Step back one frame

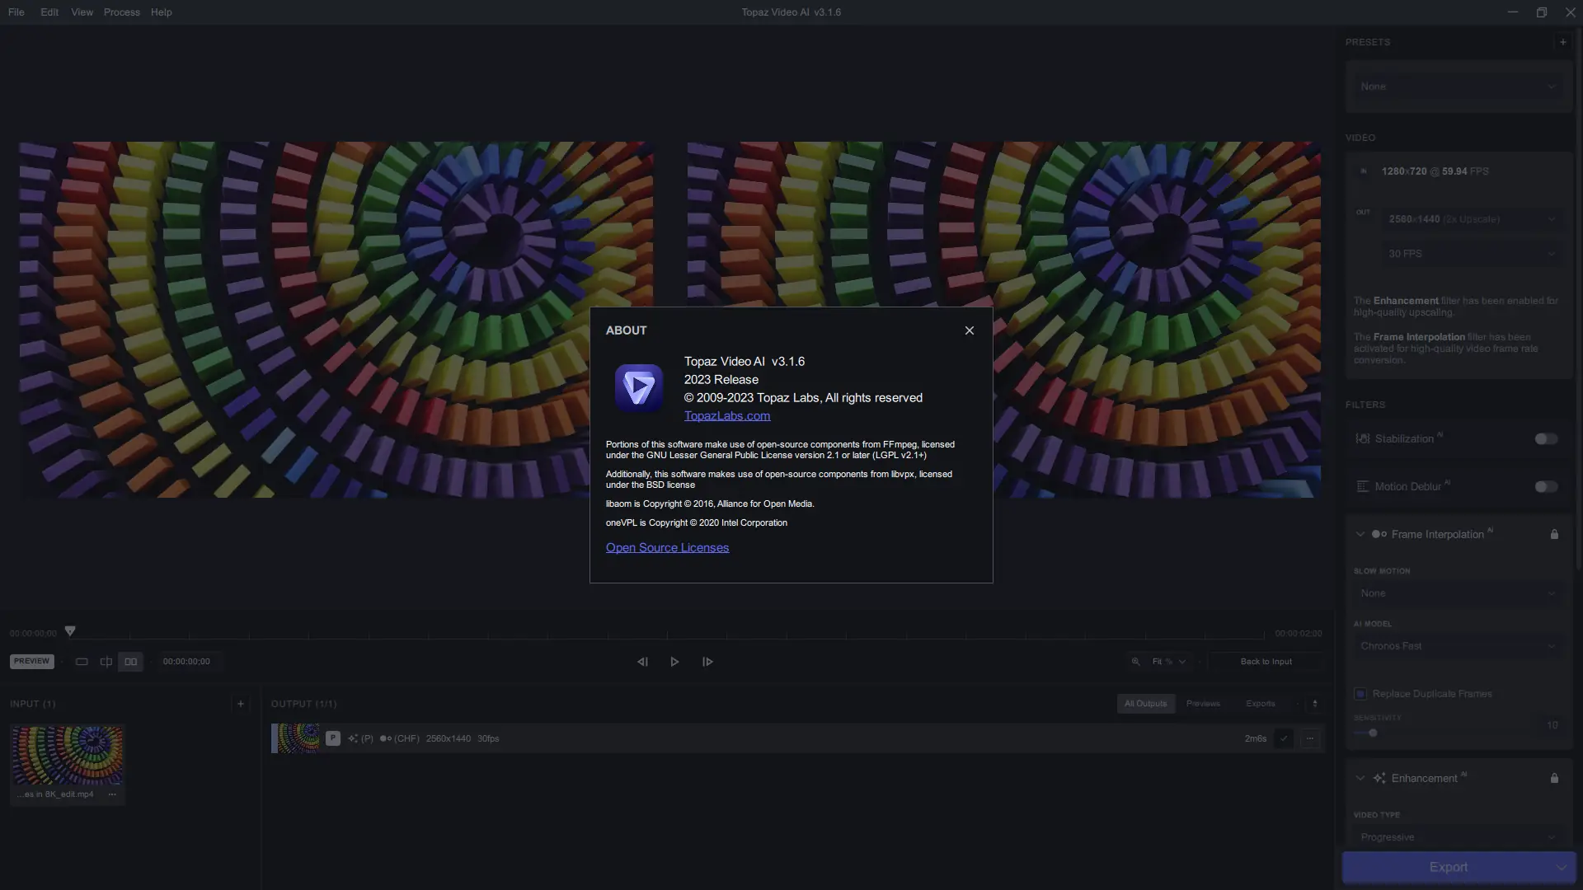pos(642,662)
